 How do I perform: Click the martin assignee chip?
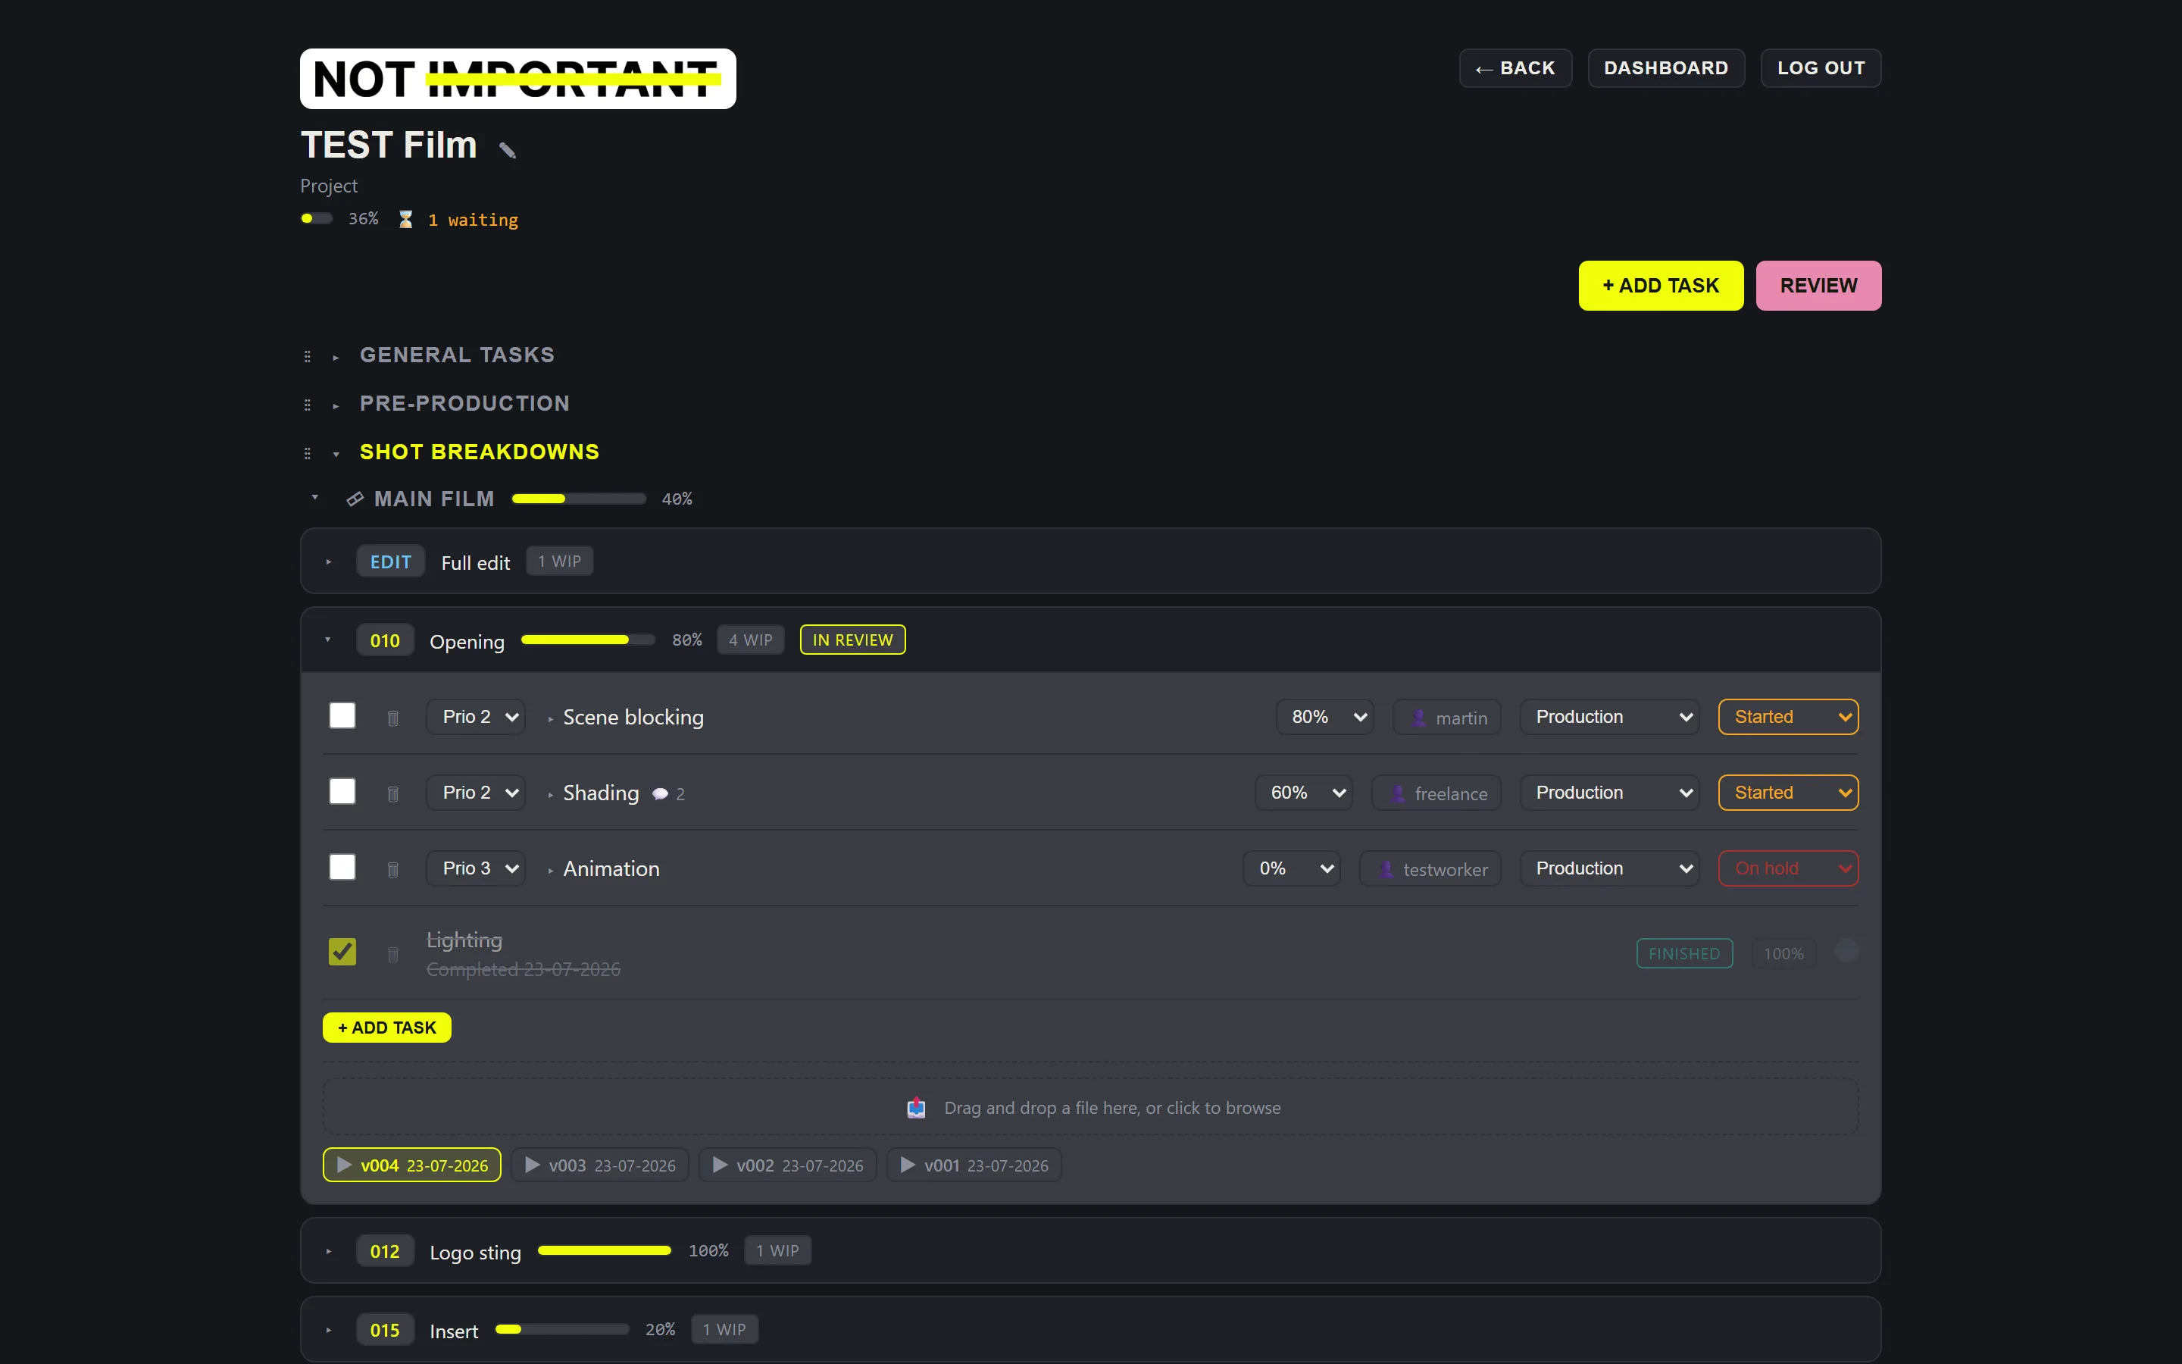[x=1446, y=717]
